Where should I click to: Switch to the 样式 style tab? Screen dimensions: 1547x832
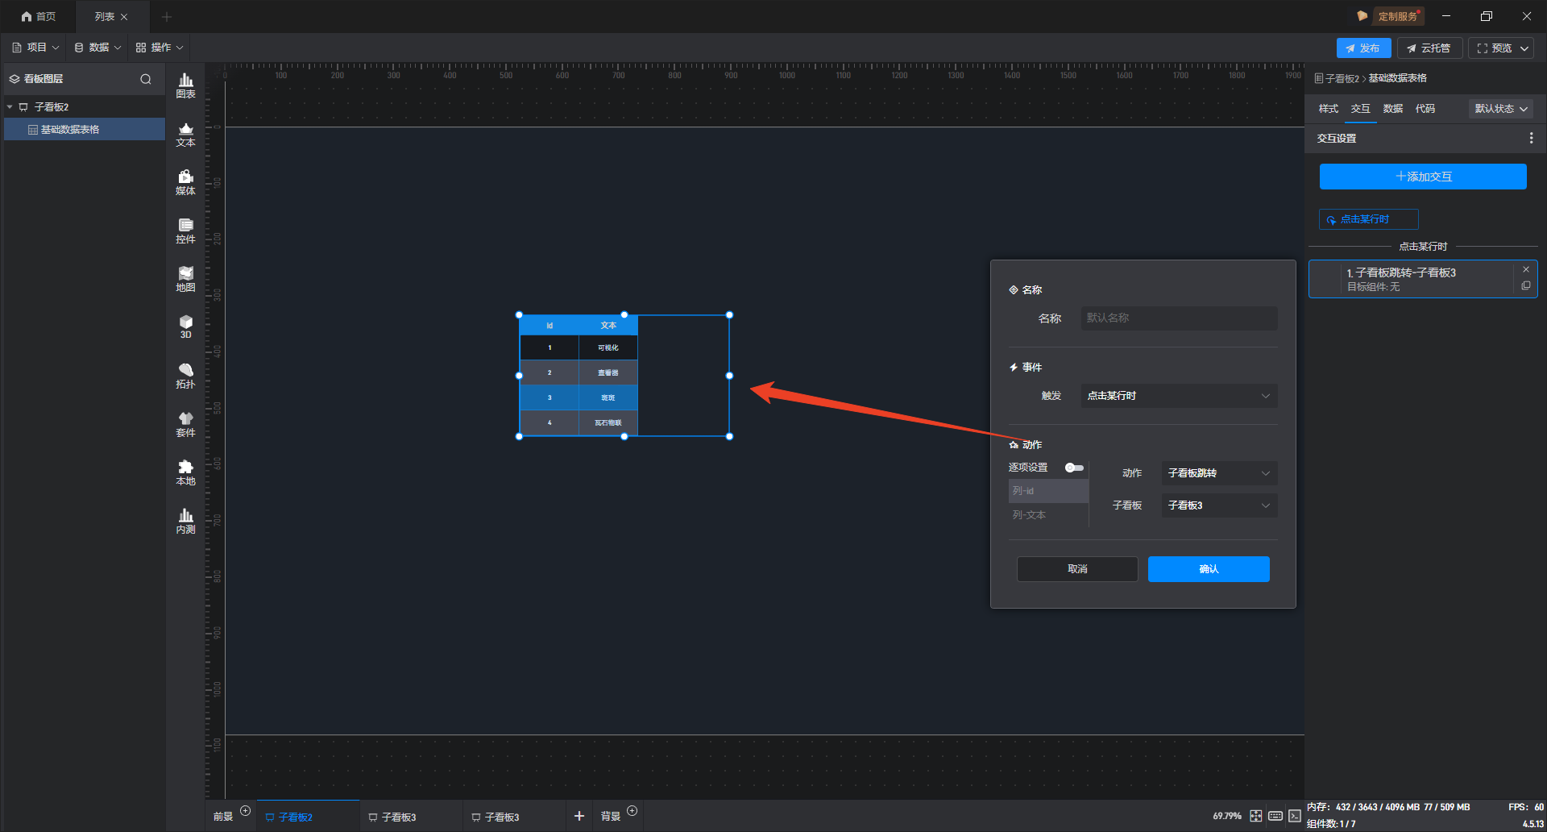click(1328, 109)
